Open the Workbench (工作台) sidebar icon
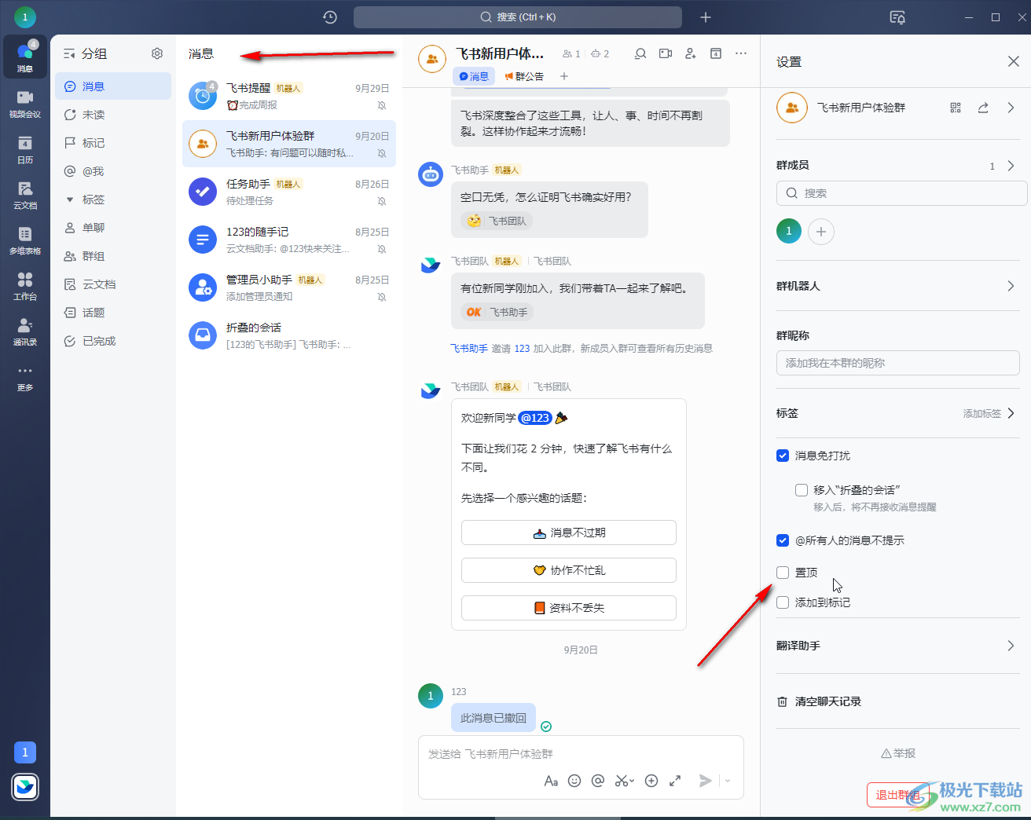 pyautogui.click(x=25, y=285)
